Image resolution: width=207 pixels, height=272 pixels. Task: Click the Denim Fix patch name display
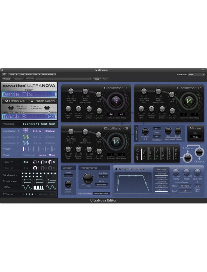tap(29, 94)
